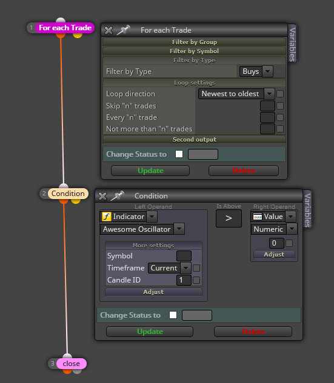Viewport: 334px width, 383px height.
Task: Click orange output connector of For each Trade node
Action: point(61,36)
